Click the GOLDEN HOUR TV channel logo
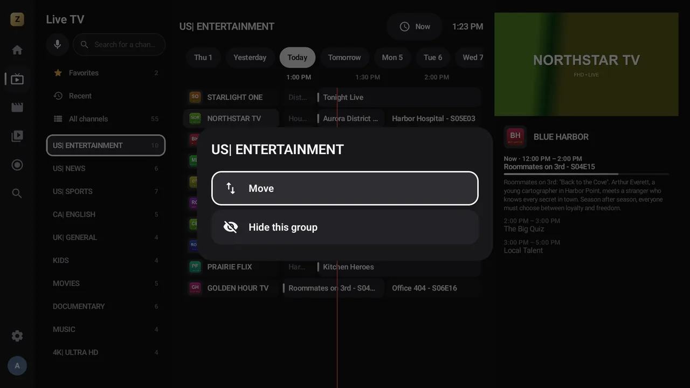 195,288
